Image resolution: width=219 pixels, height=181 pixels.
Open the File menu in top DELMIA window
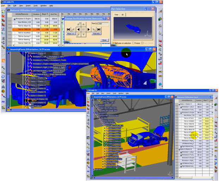click(x=9, y=6)
